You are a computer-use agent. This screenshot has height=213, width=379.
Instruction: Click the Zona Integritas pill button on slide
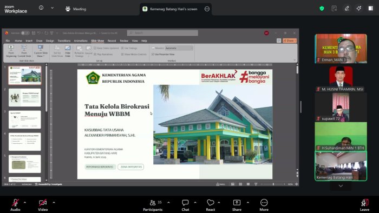pyautogui.click(x=131, y=167)
